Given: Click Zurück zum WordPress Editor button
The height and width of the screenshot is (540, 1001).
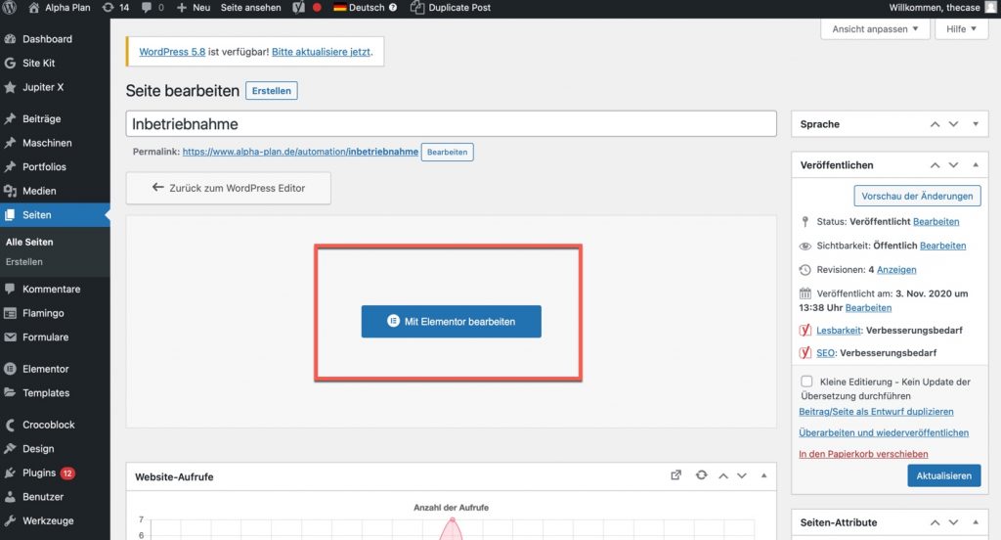Looking at the screenshot, I should point(228,188).
